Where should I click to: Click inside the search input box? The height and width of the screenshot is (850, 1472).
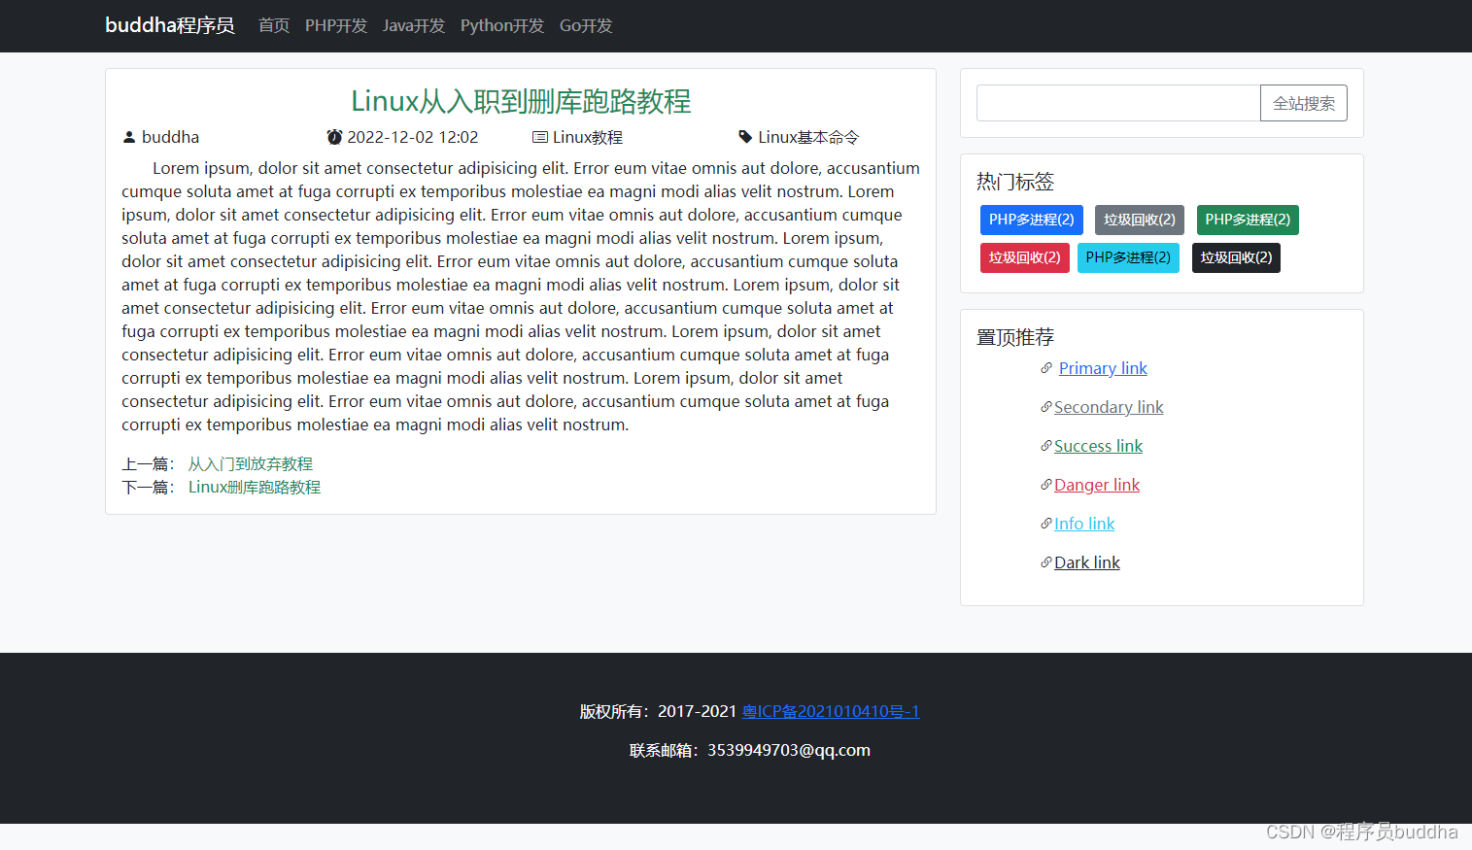[x=1117, y=102]
